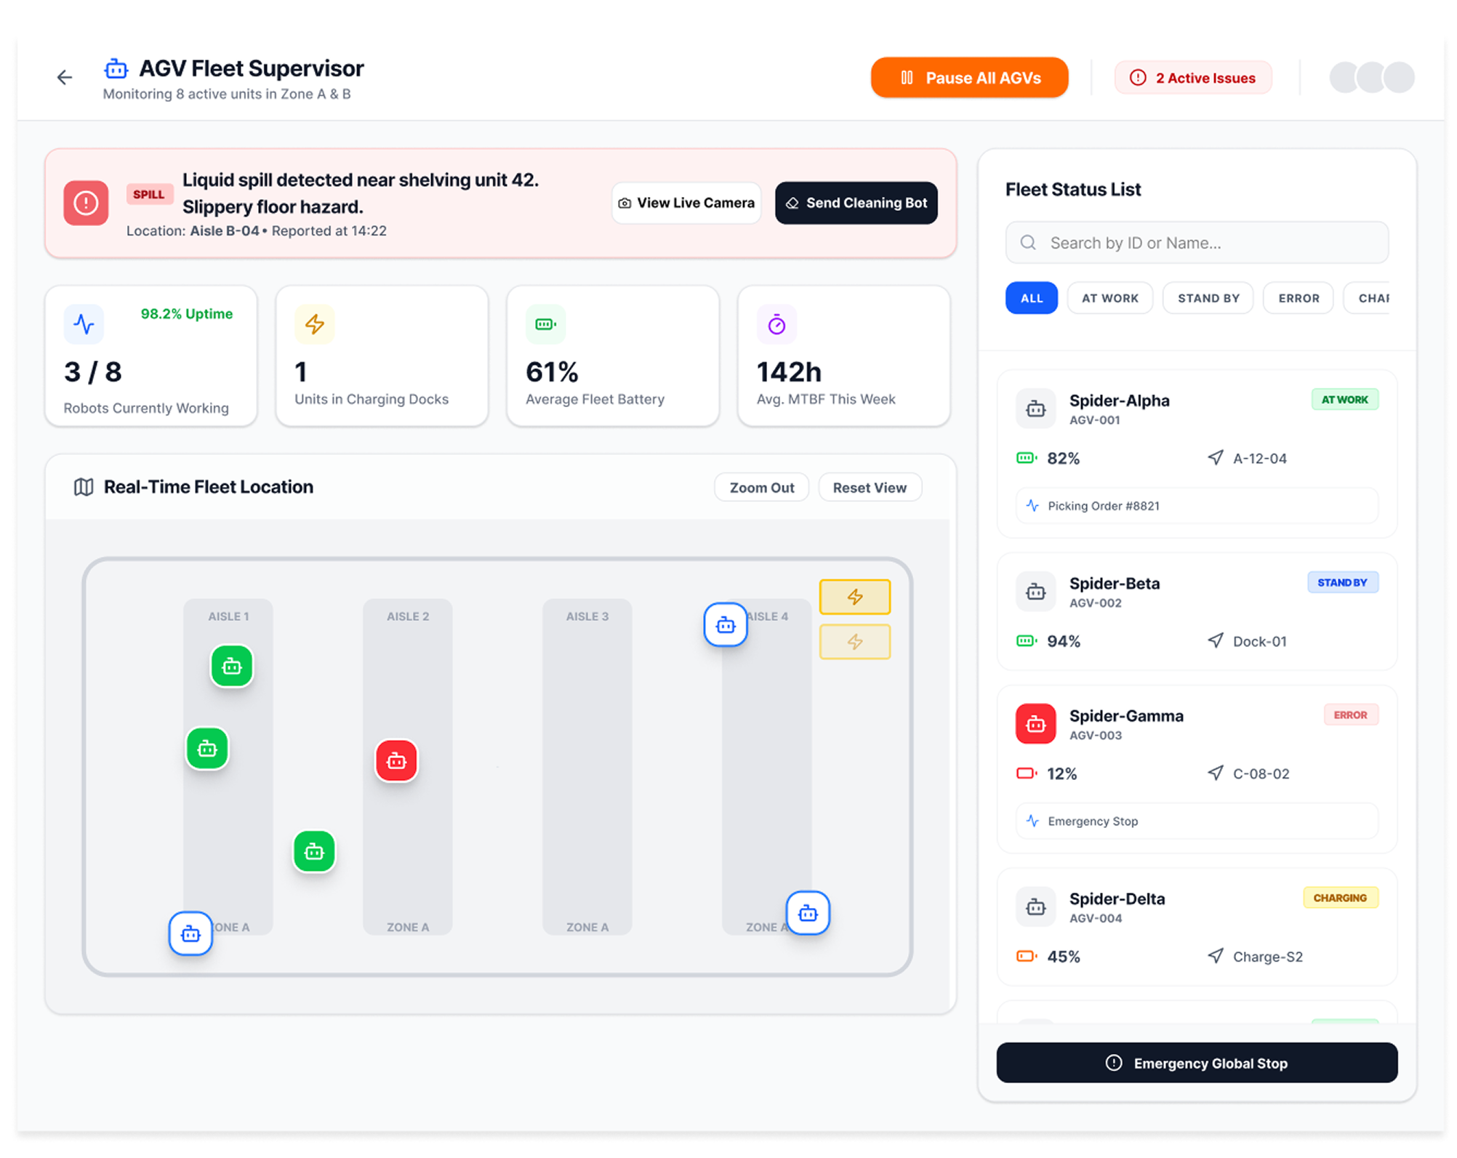Filter fleet list by AT WORK
This screenshot has height=1158, width=1457.
tap(1109, 298)
